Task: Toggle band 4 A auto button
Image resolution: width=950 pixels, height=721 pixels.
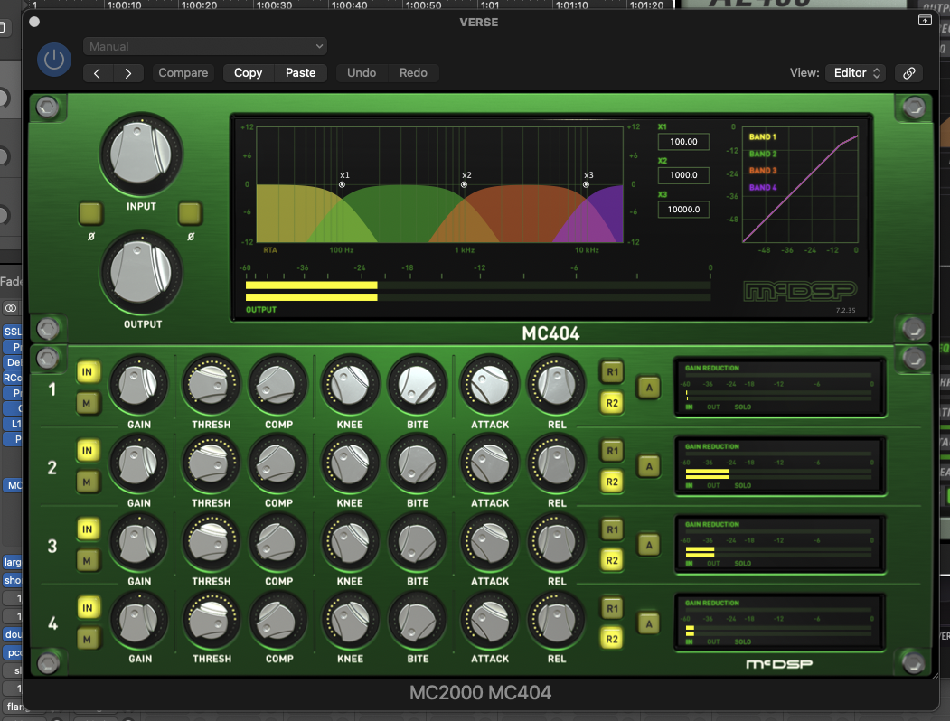Action: (x=649, y=623)
